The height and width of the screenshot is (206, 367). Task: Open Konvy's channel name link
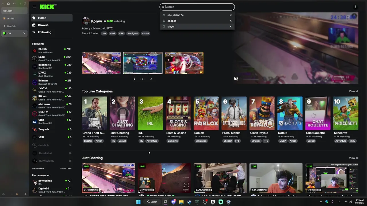tap(96, 21)
